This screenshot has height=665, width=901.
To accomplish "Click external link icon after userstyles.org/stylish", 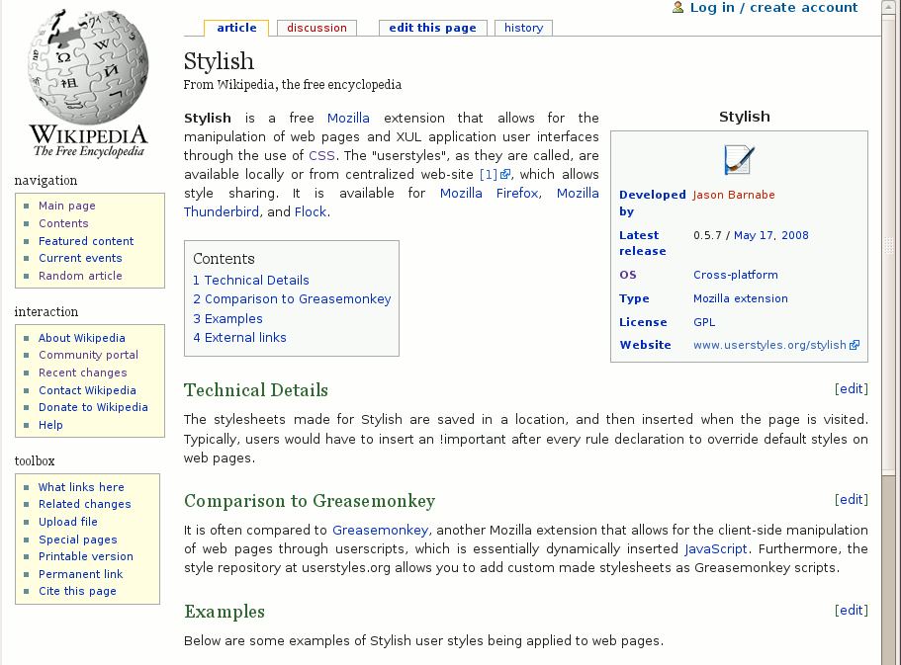I will [x=855, y=345].
